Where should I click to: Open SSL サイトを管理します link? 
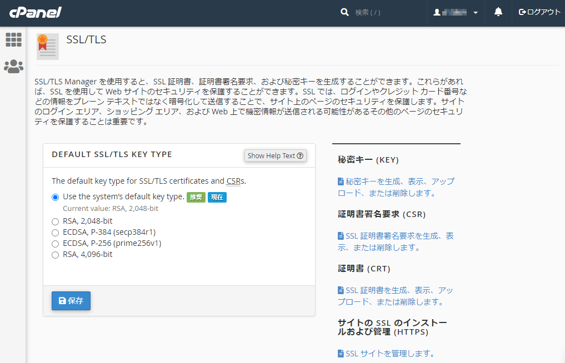387,354
